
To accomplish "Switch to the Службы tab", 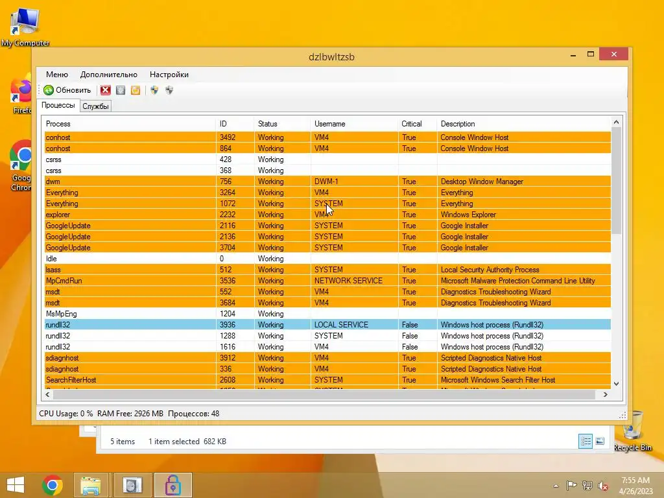I will tap(96, 106).
